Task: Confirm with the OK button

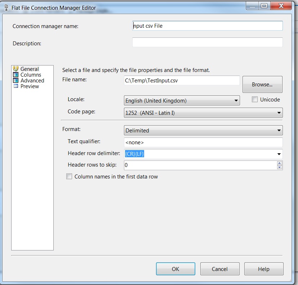Action: pos(175,269)
